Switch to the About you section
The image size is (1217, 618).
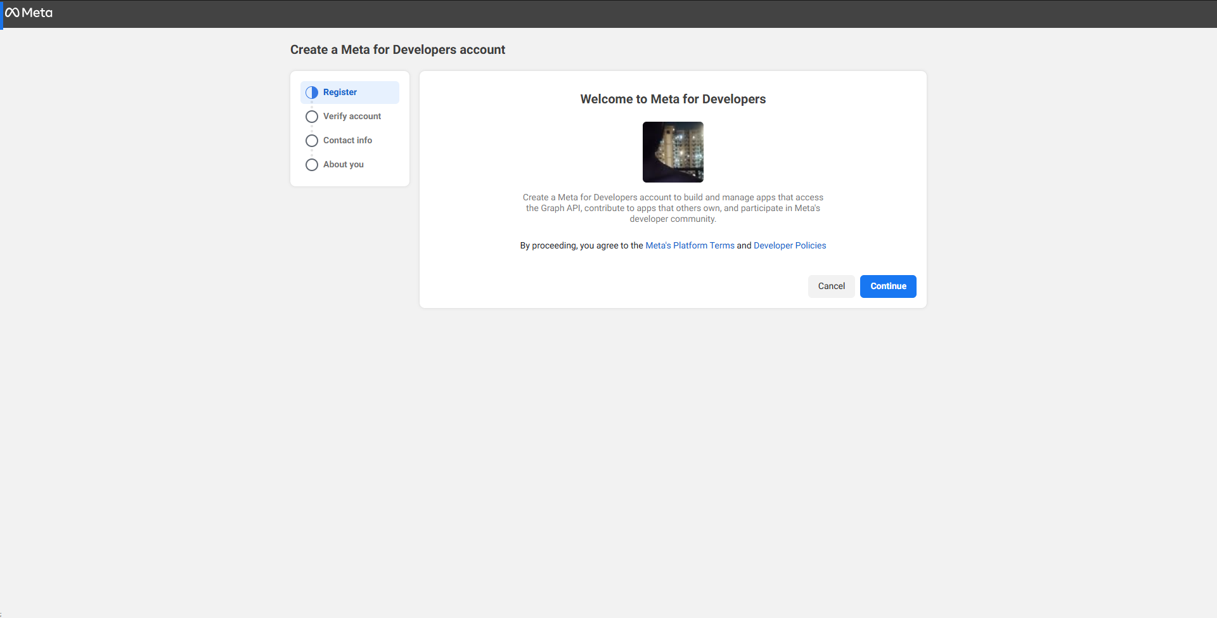pos(343,164)
